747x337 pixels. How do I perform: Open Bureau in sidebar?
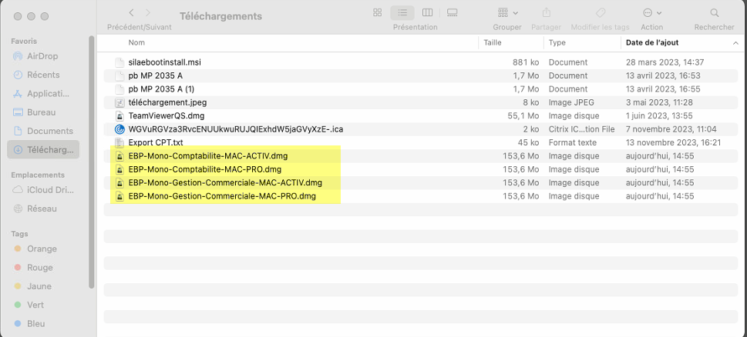pos(43,112)
